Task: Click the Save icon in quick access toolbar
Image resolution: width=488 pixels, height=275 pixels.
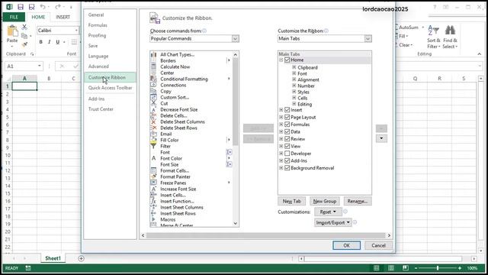Action: (x=21, y=7)
